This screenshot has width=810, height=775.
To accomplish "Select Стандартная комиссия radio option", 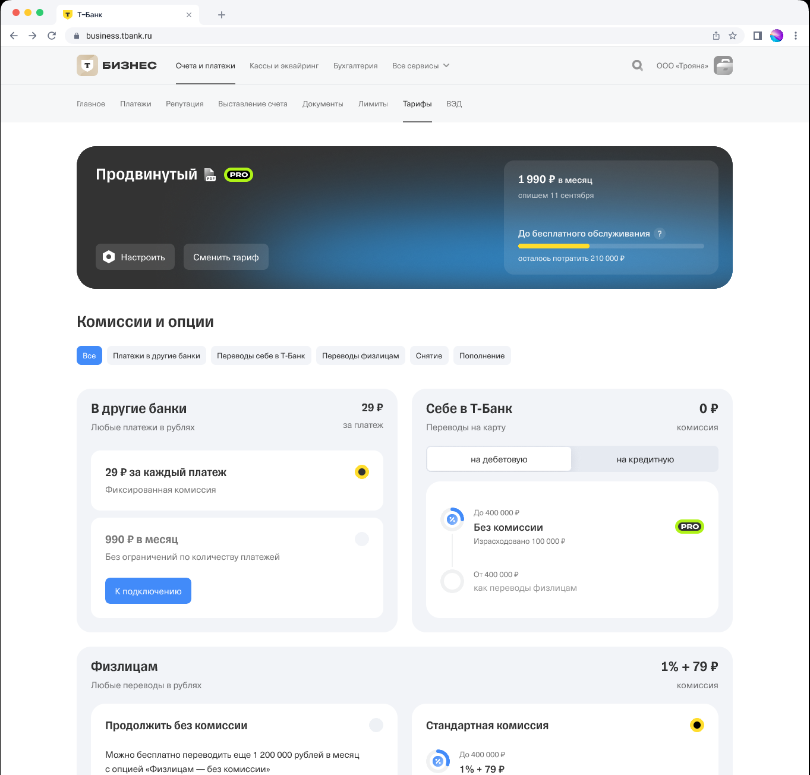I will point(697,725).
